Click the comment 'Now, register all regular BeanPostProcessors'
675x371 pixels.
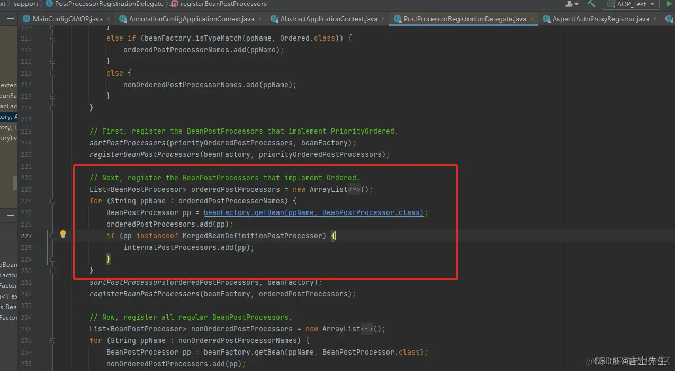[191, 317]
